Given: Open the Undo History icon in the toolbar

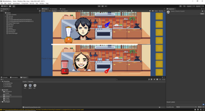Looking at the screenshot, I should click(x=180, y=6).
